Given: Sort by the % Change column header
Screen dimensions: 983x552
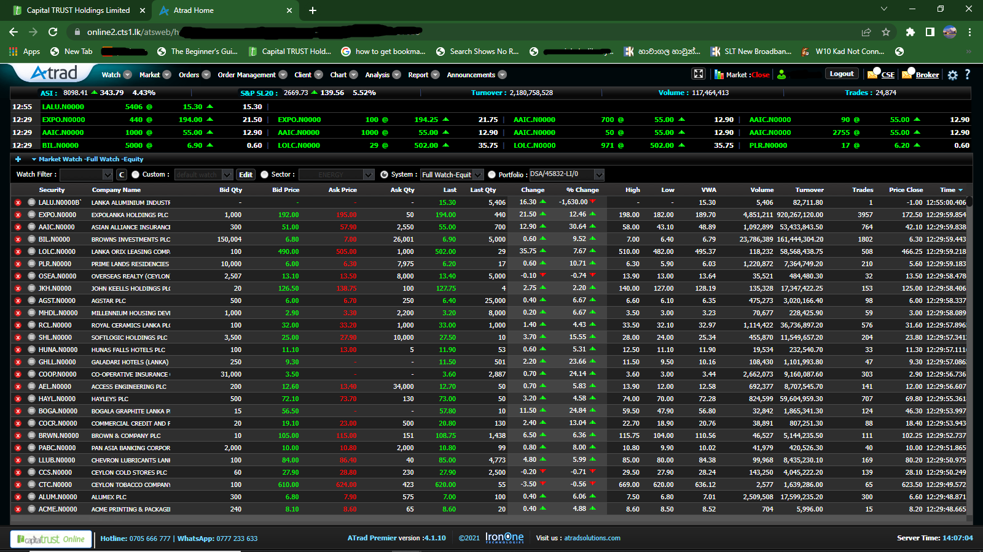Looking at the screenshot, I should [582, 190].
